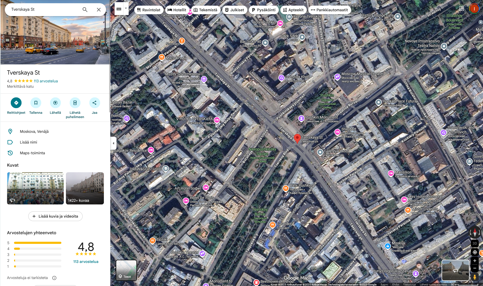Click the keyboard input tool icon
Viewport: 483px width, 286px height.
pyautogui.click(x=119, y=9)
